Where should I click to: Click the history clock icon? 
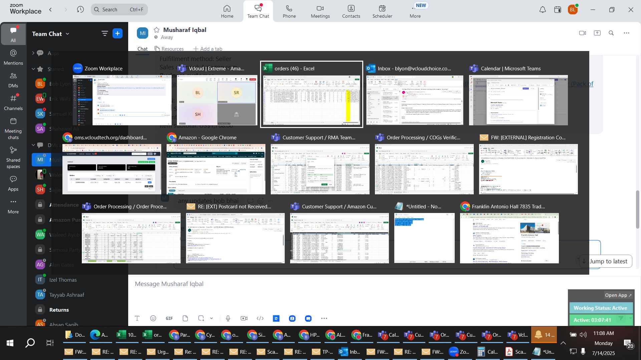[x=80, y=10]
